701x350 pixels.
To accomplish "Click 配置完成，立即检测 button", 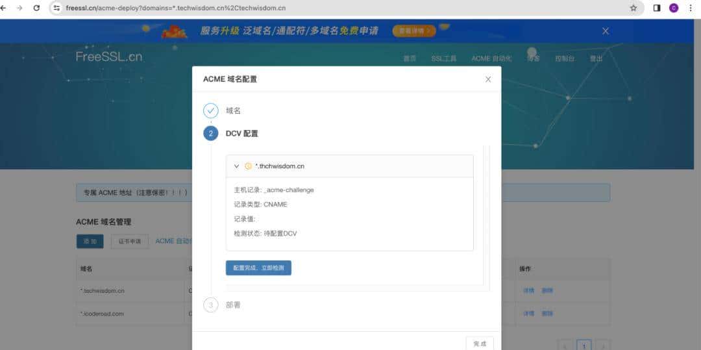I will (258, 268).
